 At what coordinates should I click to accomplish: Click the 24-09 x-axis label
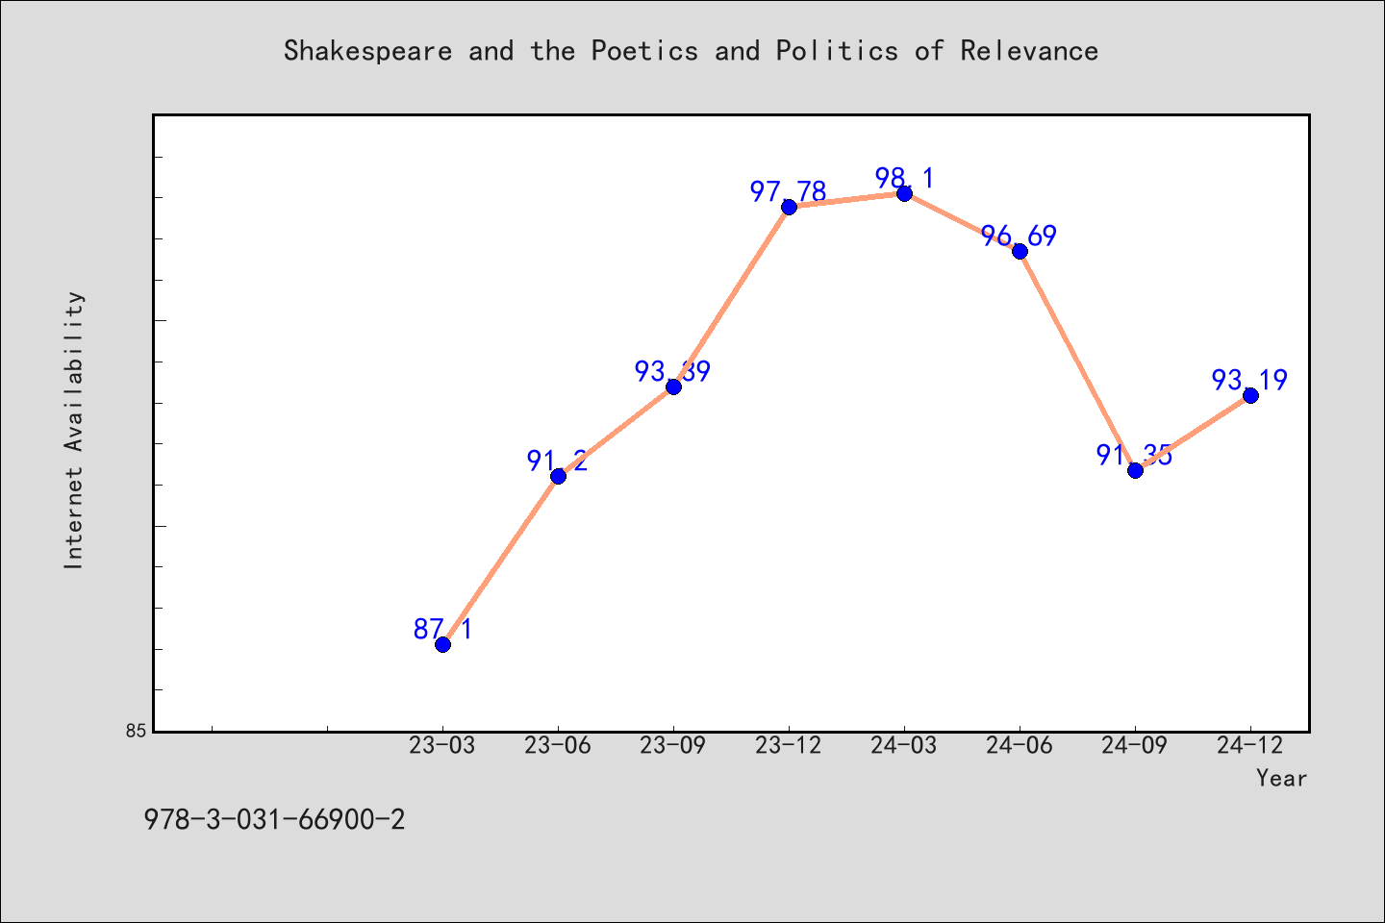1135,746
